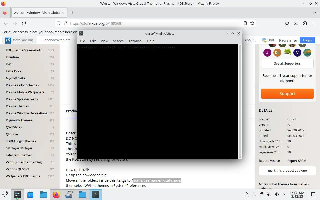Screen dimensions: 320x200
Task: Open terminal File menu
Action: point(82,41)
